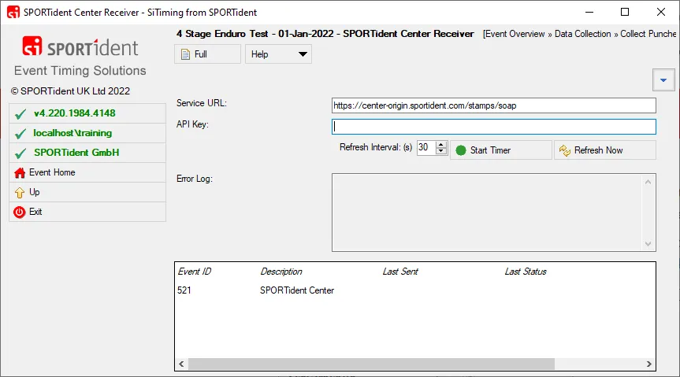The image size is (680, 377).
Task: Click the green checkmark beside SPORTident GmbH
Action: [x=20, y=153]
